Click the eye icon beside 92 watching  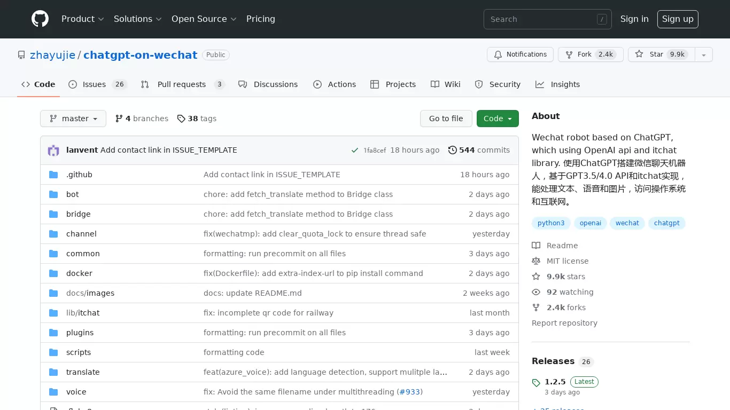click(x=536, y=292)
